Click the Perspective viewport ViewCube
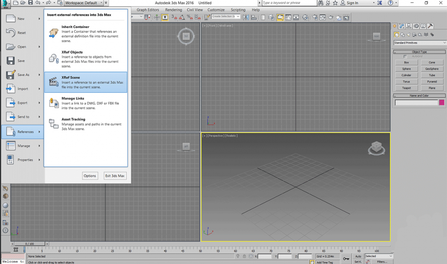Screen dimensions: 447x264 pos(376,148)
